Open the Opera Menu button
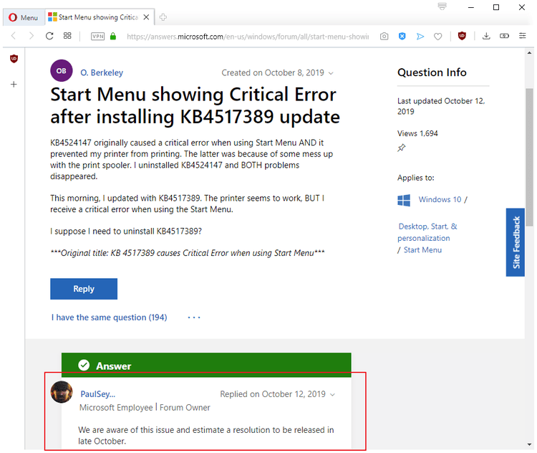537x453 pixels. click(24, 17)
